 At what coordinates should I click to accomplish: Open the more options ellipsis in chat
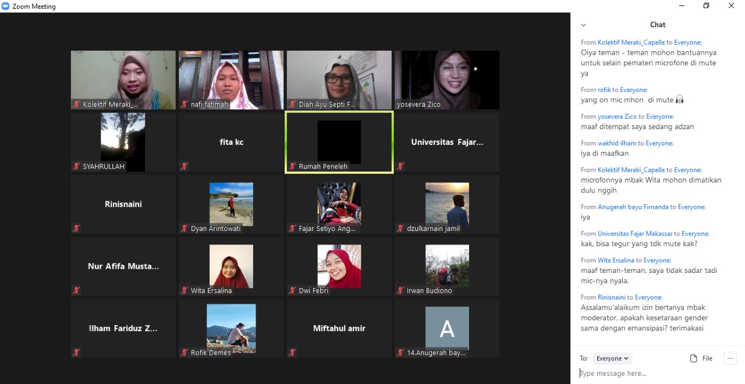click(x=730, y=358)
